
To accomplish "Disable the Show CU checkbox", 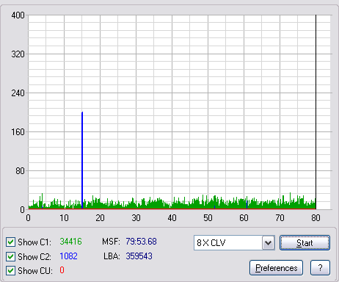I will [10, 271].
